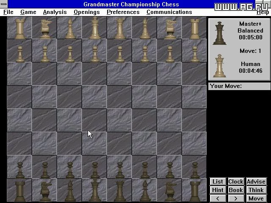Open the Preferences menu
271x203 pixels.
(x=123, y=12)
